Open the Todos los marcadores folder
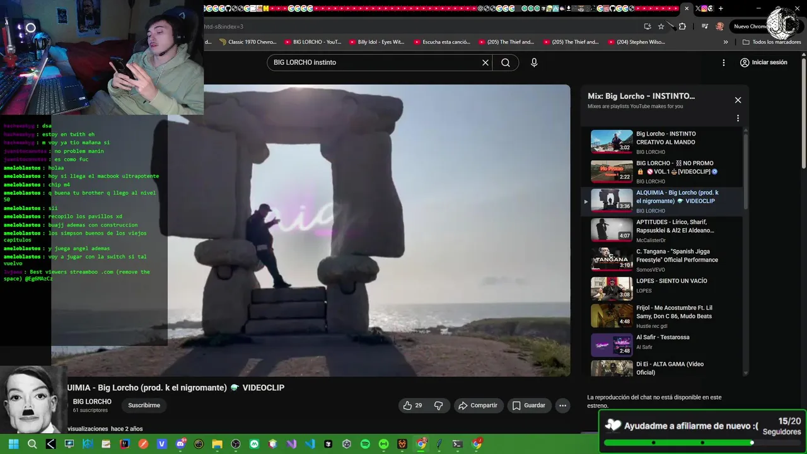 pos(772,42)
